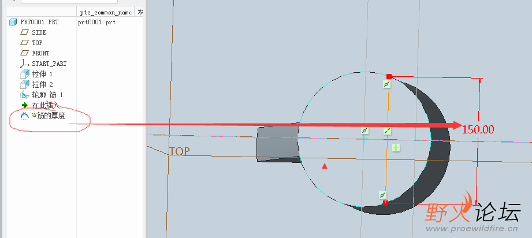Screen dimensions: 532x238
Task: Select PRT0001.PRT root in model tree
Action: point(39,22)
